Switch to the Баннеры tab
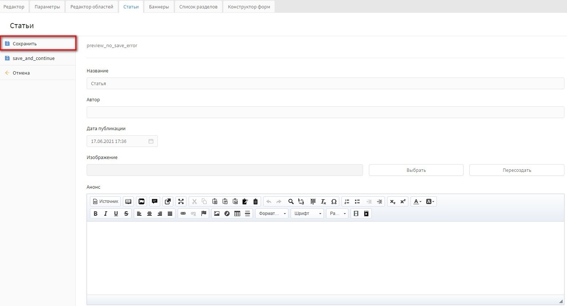The width and height of the screenshot is (567, 306). click(x=159, y=7)
